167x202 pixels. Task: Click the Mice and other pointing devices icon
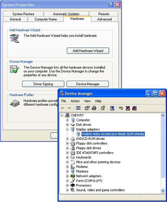pos(73,162)
